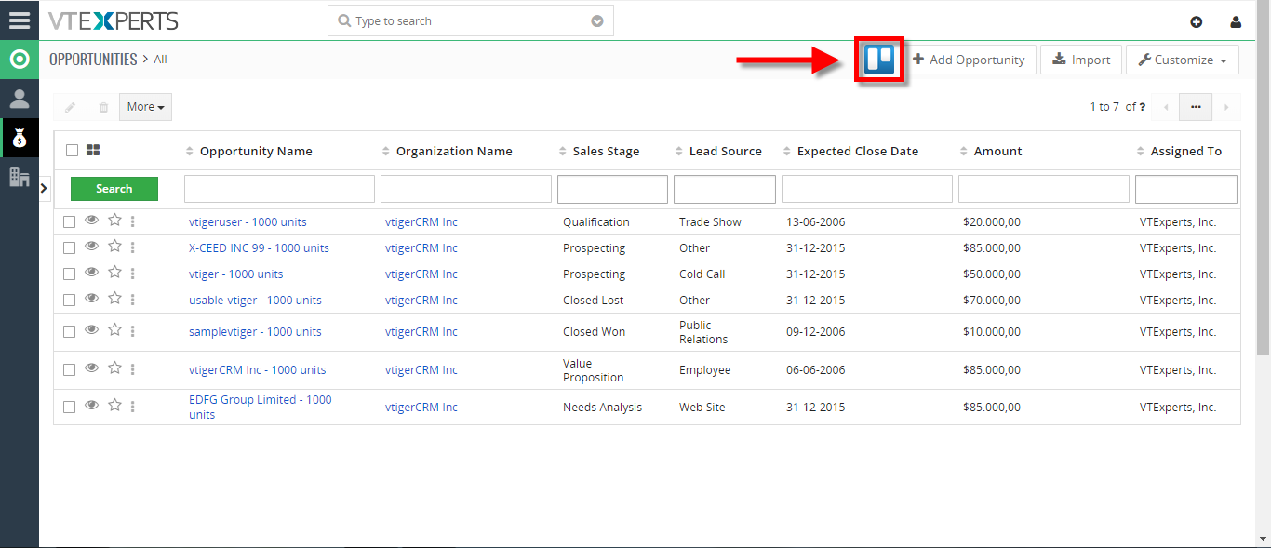Open the Organizations building sidebar icon
1271x548 pixels.
[20, 177]
